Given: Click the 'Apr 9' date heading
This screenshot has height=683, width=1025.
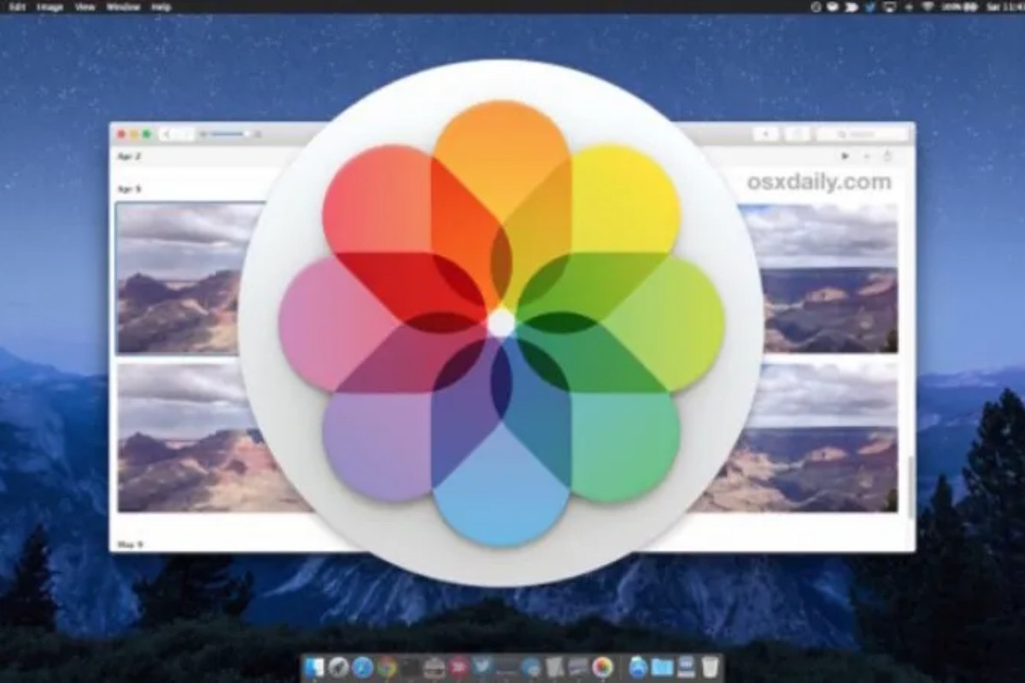Looking at the screenshot, I should [x=130, y=189].
